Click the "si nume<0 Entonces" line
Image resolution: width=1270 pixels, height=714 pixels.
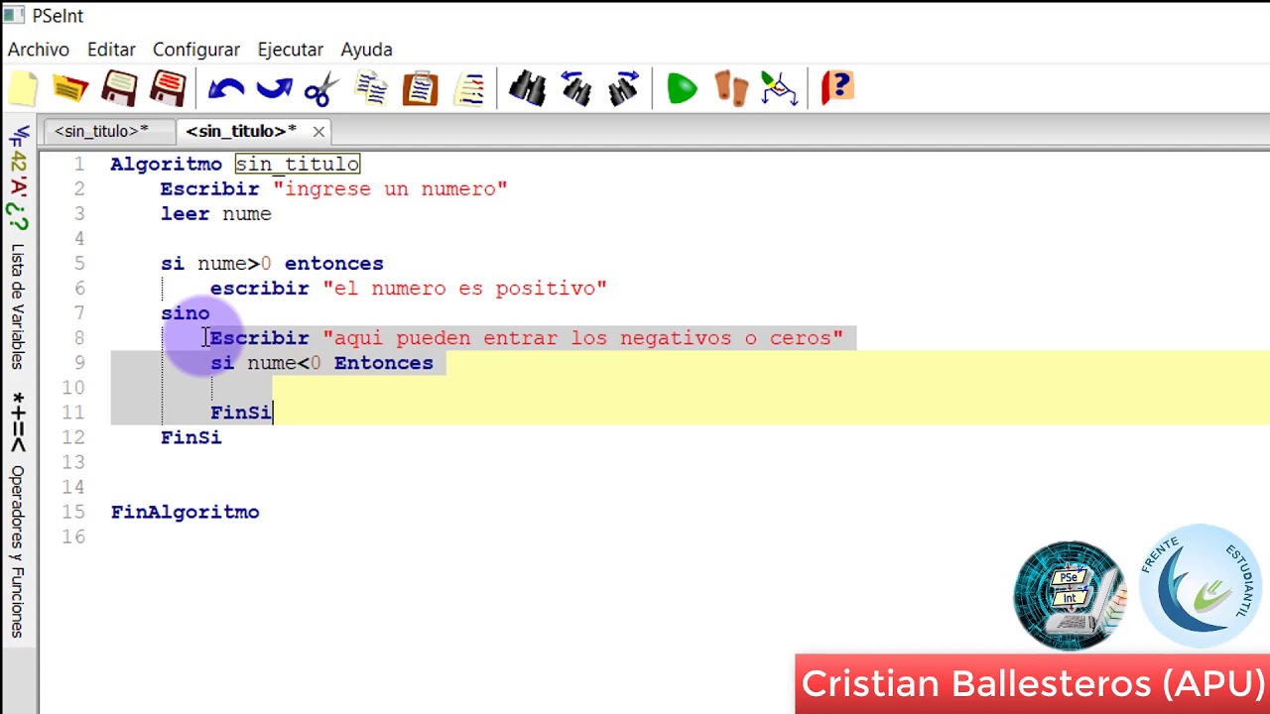point(321,362)
